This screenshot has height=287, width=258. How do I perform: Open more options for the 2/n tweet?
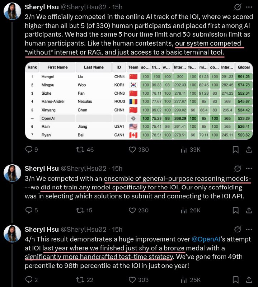tap(248, 7)
